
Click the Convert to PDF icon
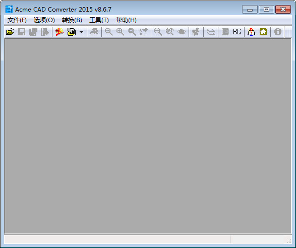60,32
